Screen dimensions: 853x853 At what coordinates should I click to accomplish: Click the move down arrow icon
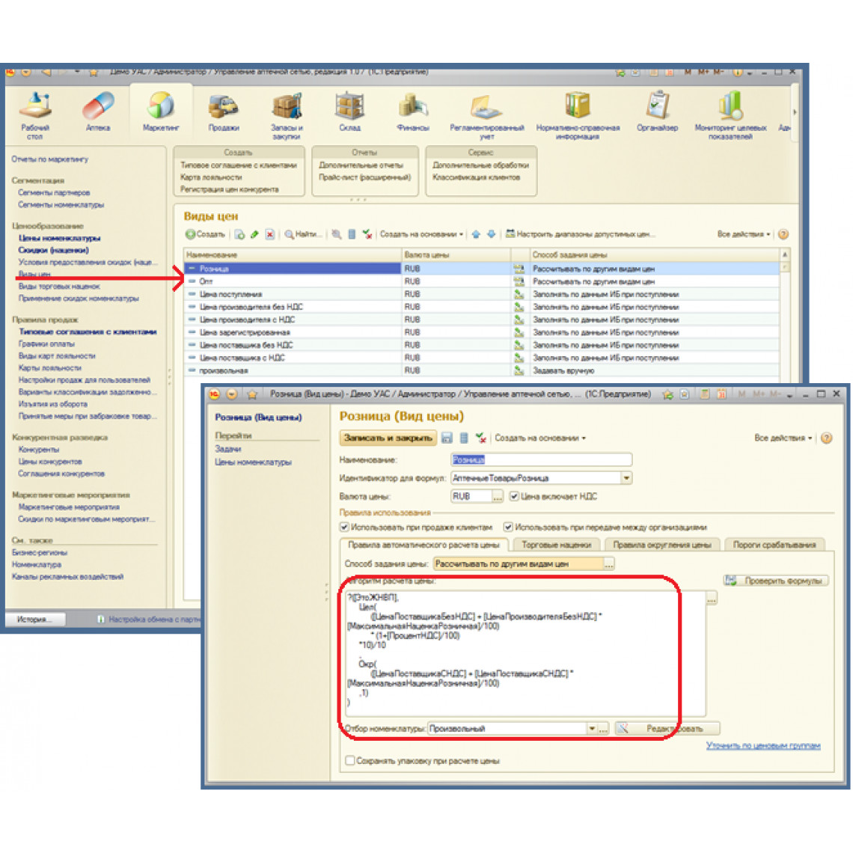[x=492, y=234]
